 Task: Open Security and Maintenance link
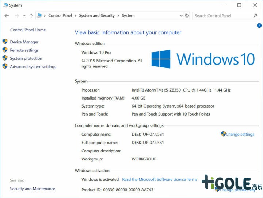coord(33,189)
